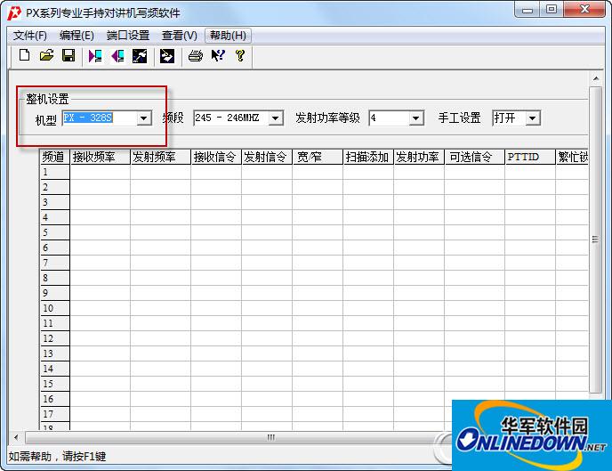This screenshot has width=612, height=471.
Task: Select channel row 1 header
Action: tap(55, 172)
